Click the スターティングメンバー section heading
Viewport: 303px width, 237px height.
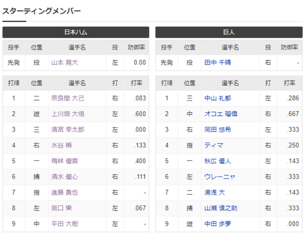point(42,11)
